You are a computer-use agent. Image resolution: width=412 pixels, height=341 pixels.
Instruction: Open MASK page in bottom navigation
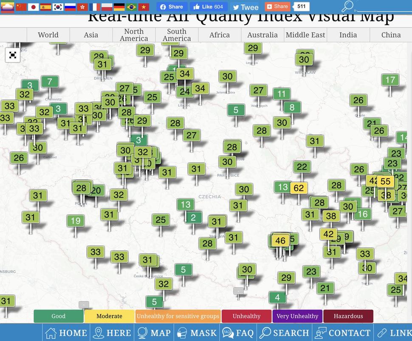coord(197,333)
